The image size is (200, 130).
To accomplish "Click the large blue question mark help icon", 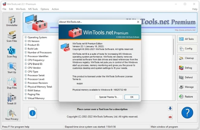I will point(187,113).
